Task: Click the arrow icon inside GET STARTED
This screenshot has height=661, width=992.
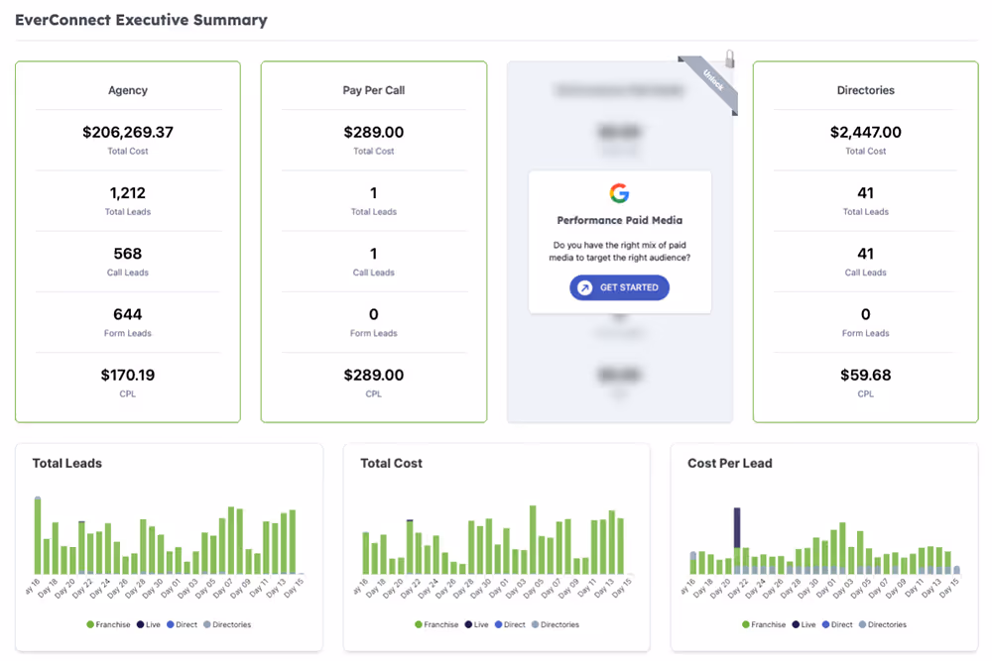Action: pyautogui.click(x=585, y=287)
